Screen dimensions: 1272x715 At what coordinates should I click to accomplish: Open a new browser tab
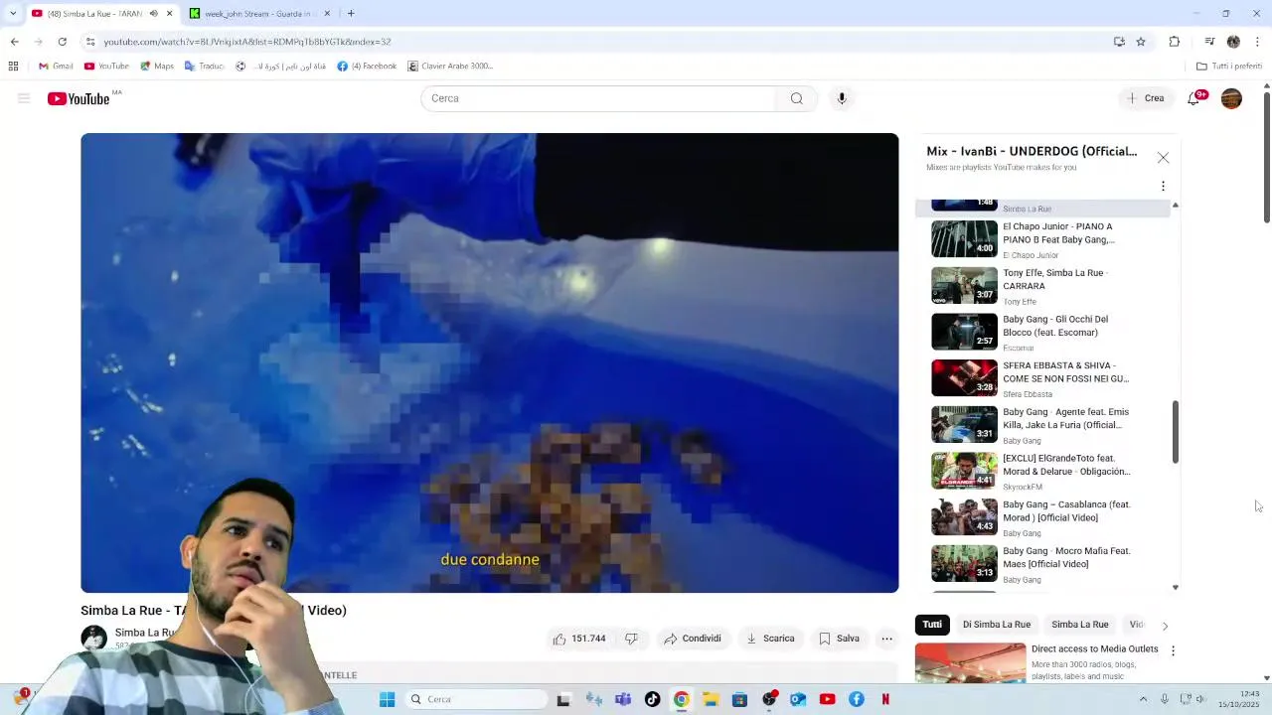point(351,13)
